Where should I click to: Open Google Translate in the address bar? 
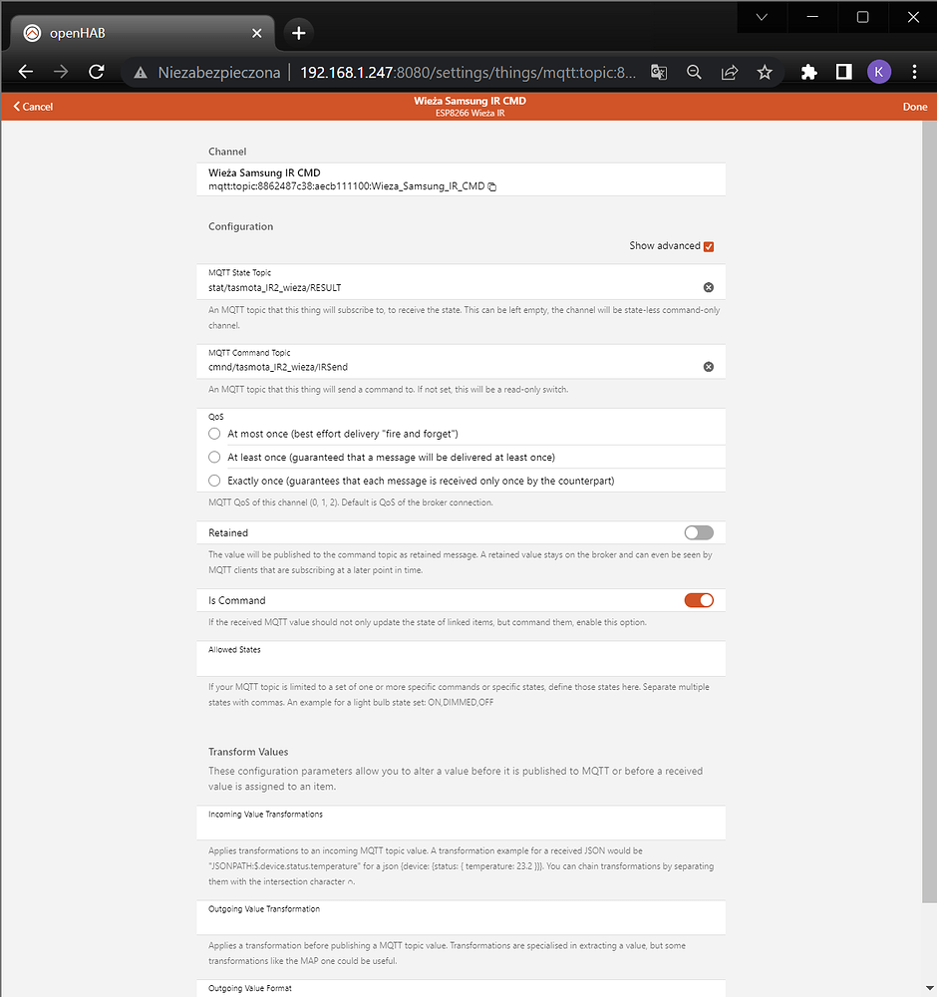[659, 72]
